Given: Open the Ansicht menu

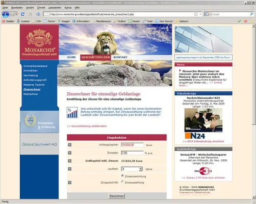Looking at the screenshot, I should pyautogui.click(x=30, y=8).
